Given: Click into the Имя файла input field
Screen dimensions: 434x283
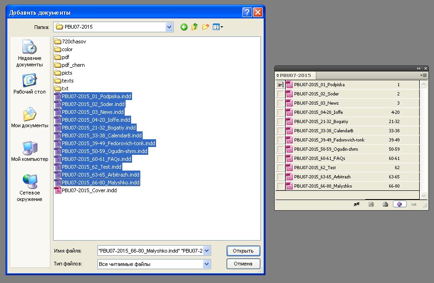Looking at the screenshot, I should pyautogui.click(x=151, y=251).
